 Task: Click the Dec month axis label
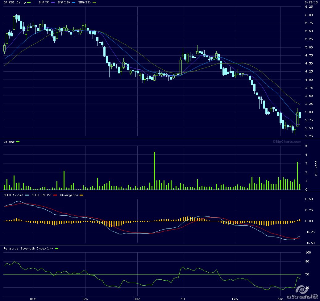pos(137,299)
